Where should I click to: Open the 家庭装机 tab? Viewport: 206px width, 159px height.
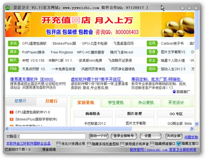pos(86,102)
